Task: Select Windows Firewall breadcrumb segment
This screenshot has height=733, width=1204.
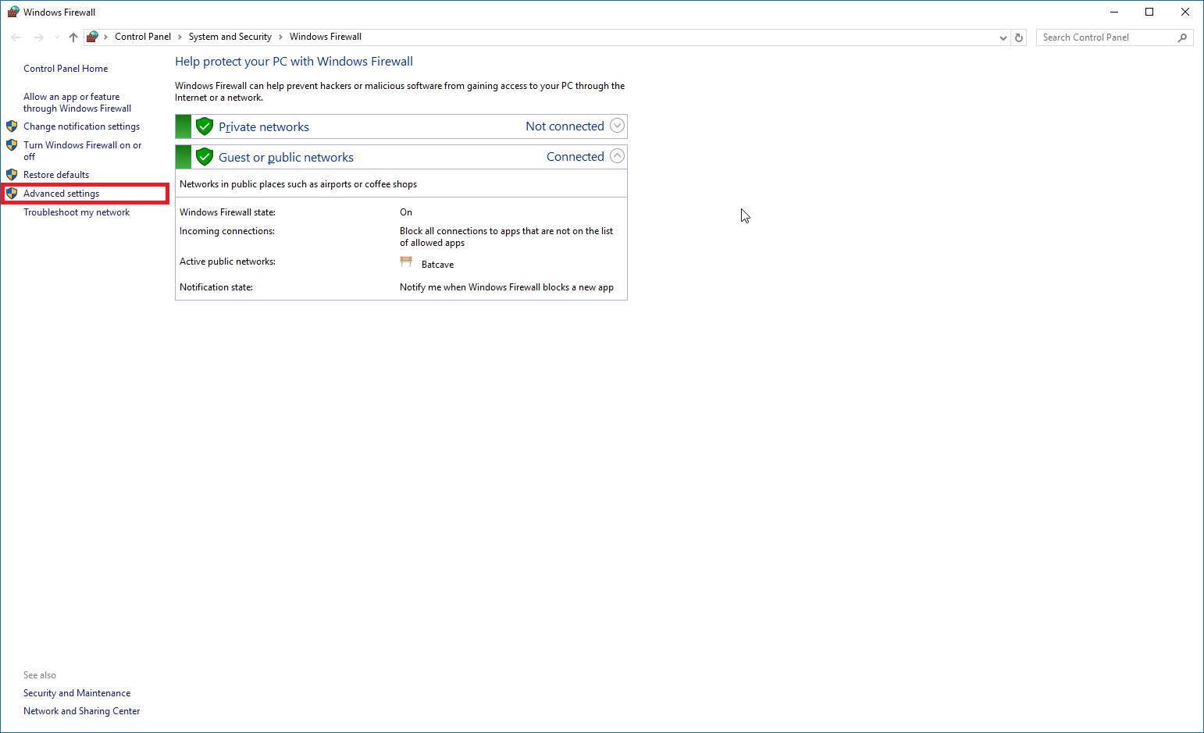Action: (x=326, y=37)
